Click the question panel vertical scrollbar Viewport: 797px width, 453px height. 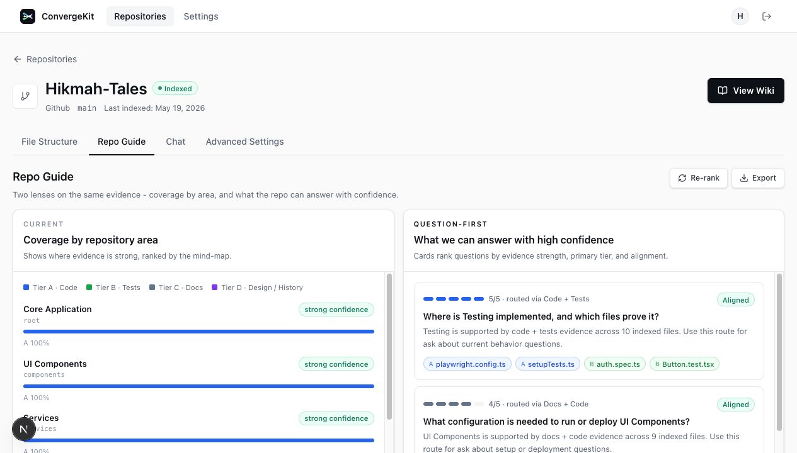point(779,352)
